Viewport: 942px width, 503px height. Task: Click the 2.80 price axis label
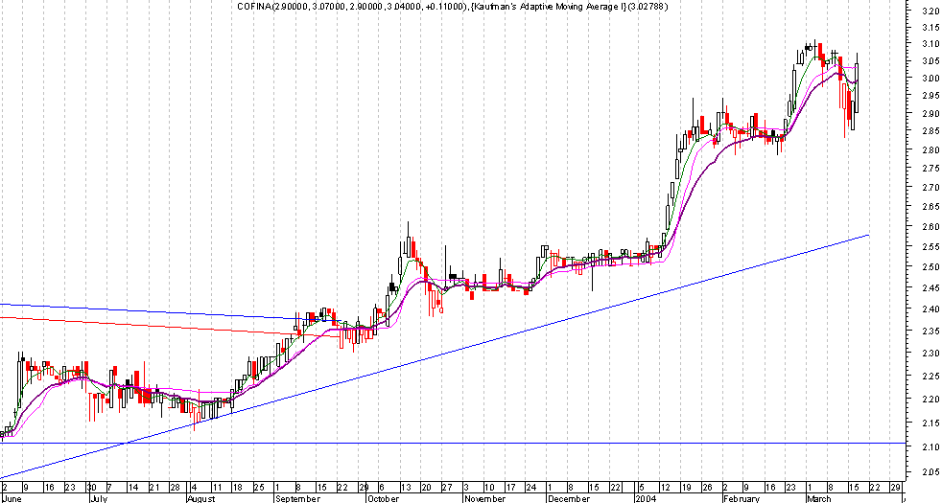[930, 149]
